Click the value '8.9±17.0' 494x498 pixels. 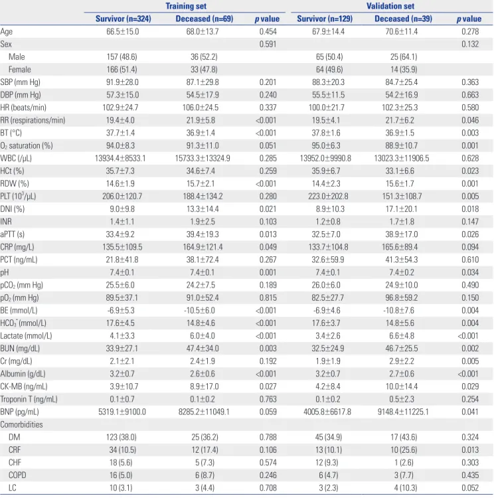point(205,387)
